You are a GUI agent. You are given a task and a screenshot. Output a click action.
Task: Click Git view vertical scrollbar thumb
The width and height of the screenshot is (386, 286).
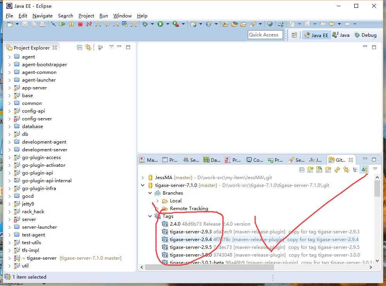377,188
